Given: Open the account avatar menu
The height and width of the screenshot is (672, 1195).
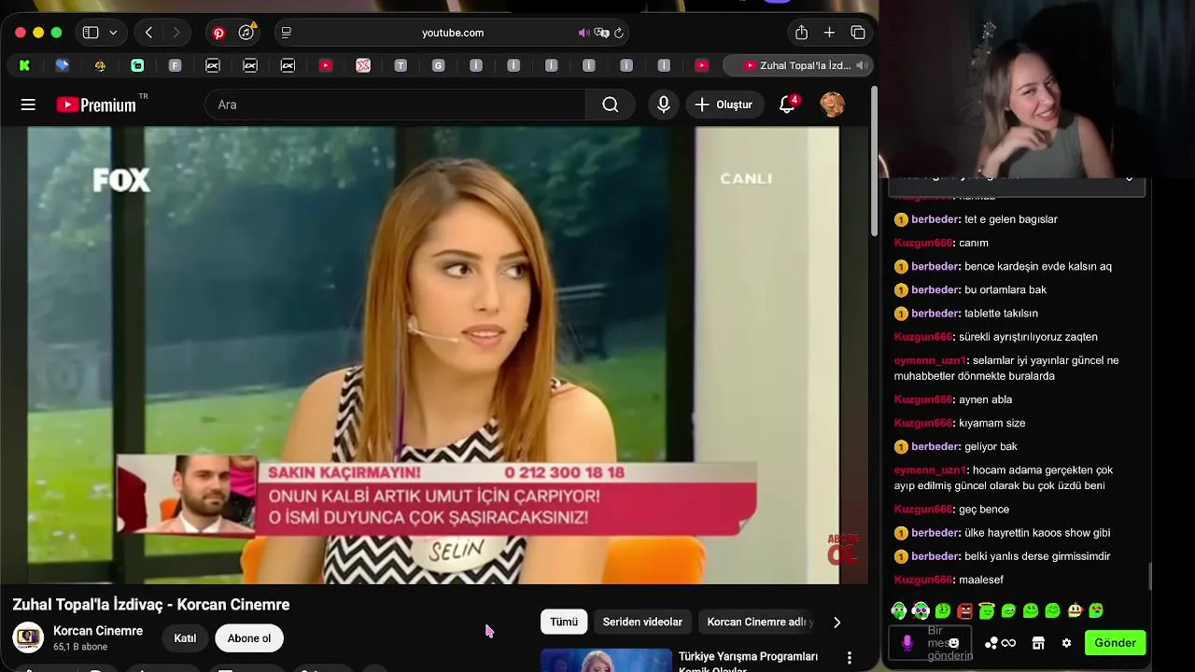Looking at the screenshot, I should coord(832,105).
